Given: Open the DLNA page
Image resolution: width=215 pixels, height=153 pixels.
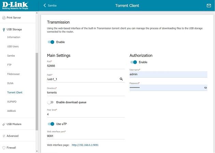Looking at the screenshot, I should pyautogui.click(x=10, y=83).
